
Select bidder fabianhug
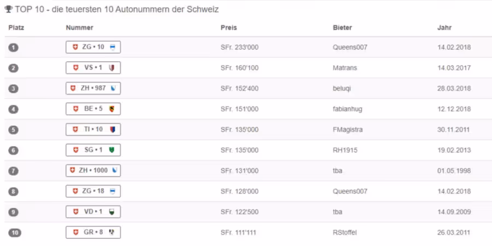(x=348, y=109)
